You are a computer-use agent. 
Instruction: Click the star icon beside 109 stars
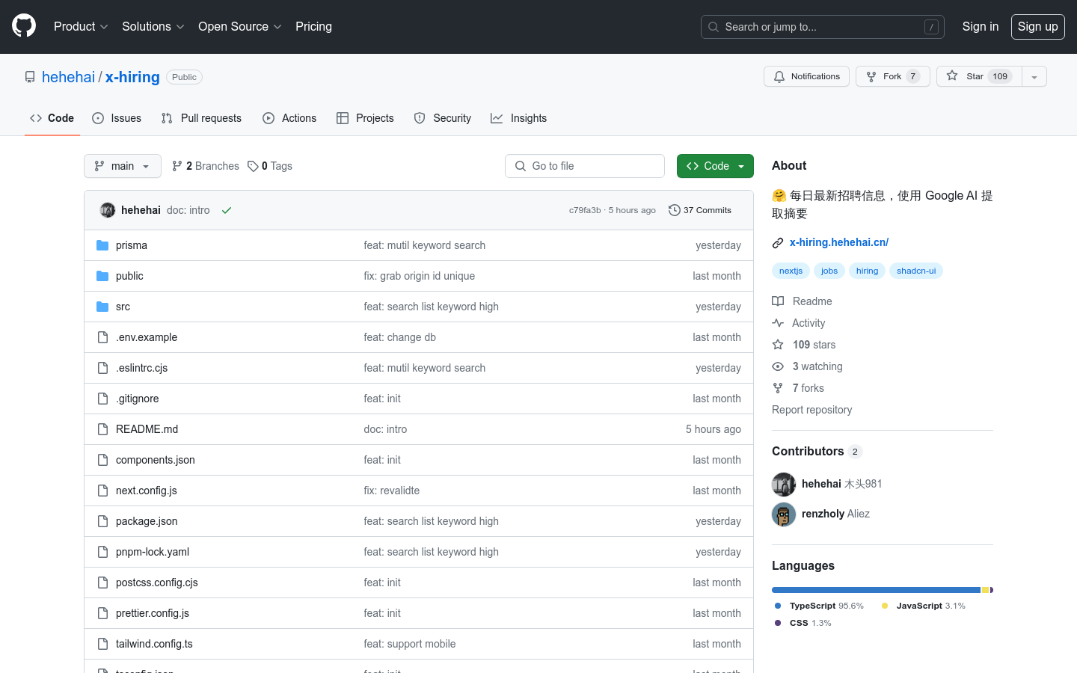point(778,345)
